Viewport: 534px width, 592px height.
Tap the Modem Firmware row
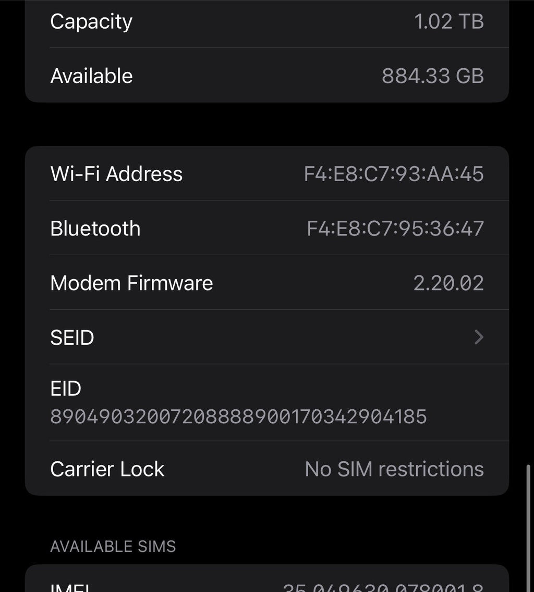pyautogui.click(x=267, y=283)
